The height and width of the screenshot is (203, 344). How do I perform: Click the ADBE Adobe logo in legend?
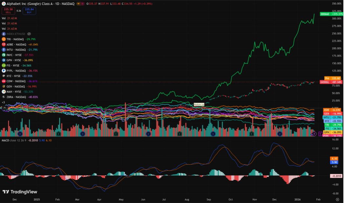click(x=4, y=44)
